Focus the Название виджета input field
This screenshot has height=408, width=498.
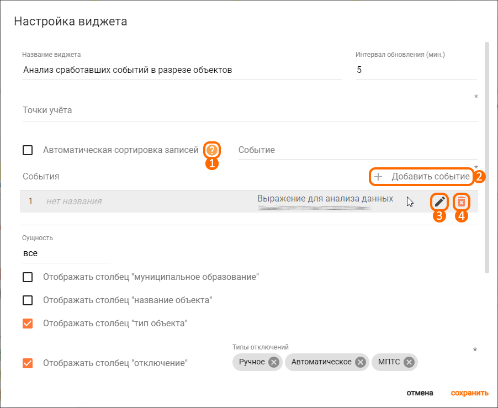(x=182, y=70)
